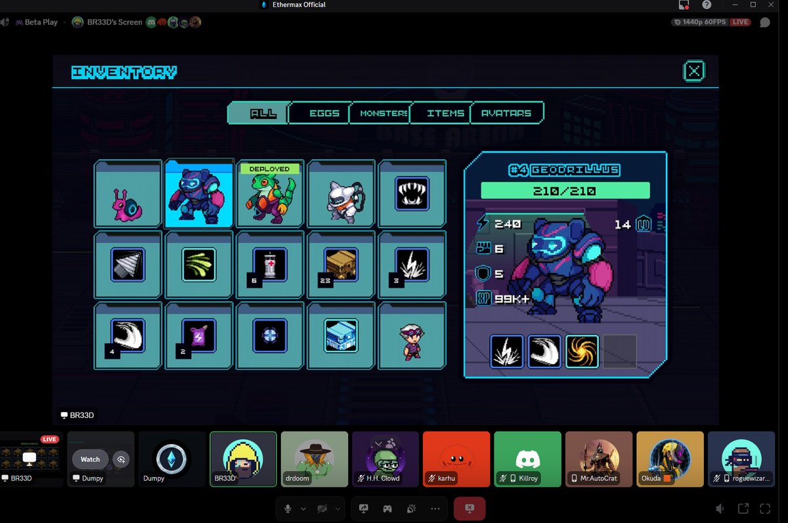Select drdoom's participant tile
Screen dimensions: 788x523
click(314, 459)
